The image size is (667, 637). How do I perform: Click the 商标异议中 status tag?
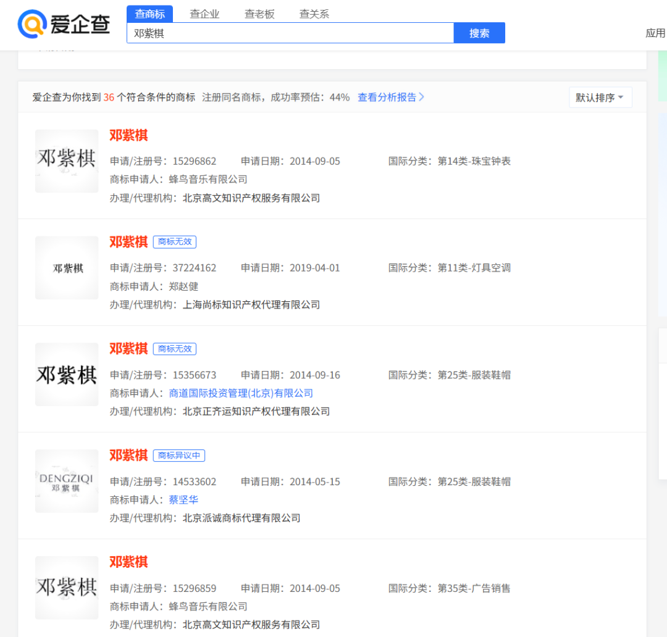pos(179,456)
